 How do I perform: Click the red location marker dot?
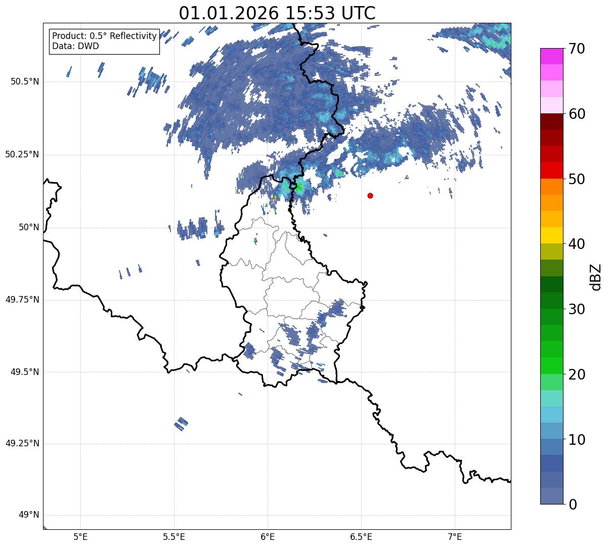[370, 195]
